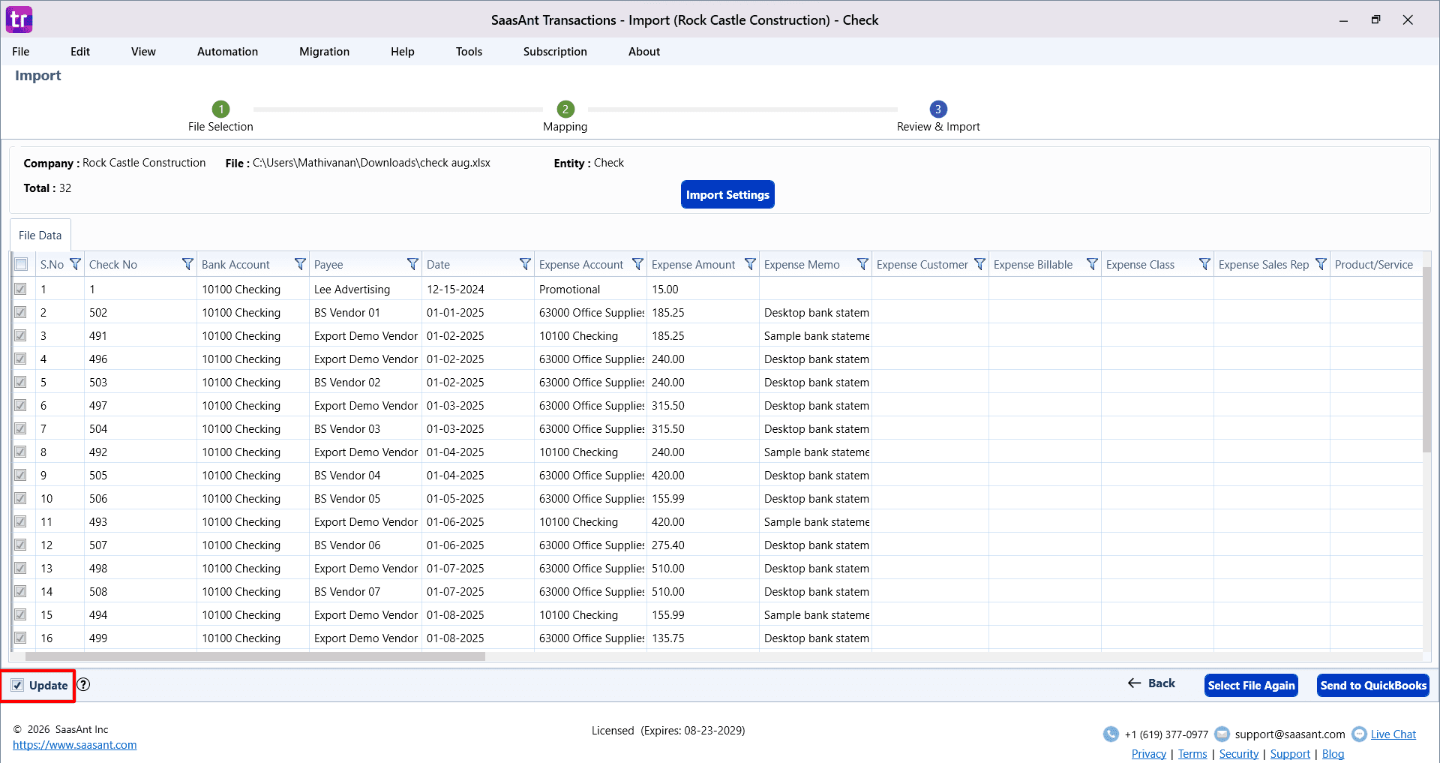Open the S.No column filter icon
Image resolution: width=1440 pixels, height=763 pixels.
coord(75,264)
